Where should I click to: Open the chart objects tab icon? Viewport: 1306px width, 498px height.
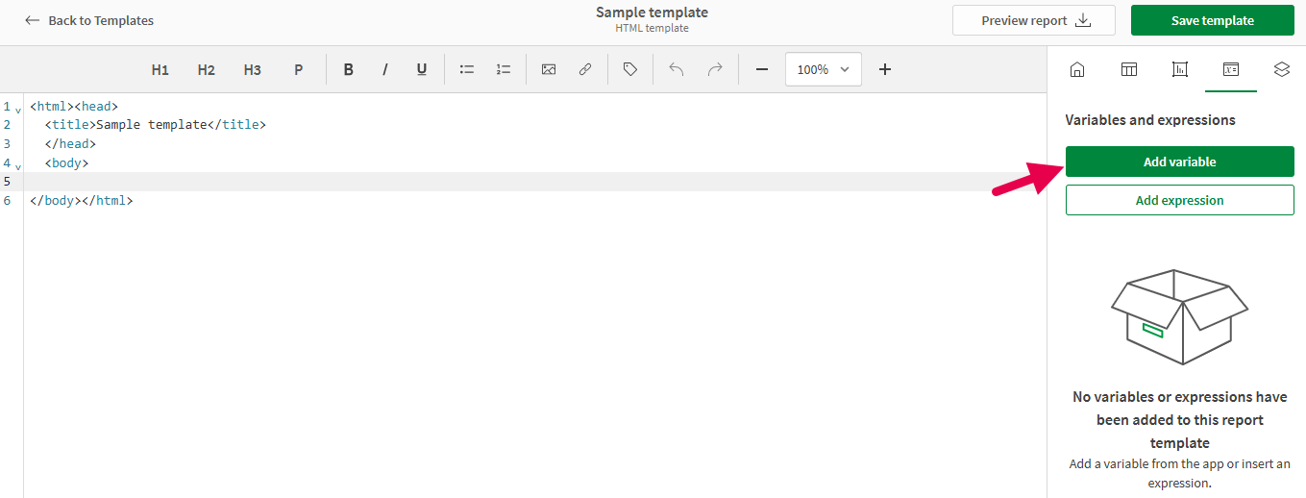pyautogui.click(x=1180, y=69)
